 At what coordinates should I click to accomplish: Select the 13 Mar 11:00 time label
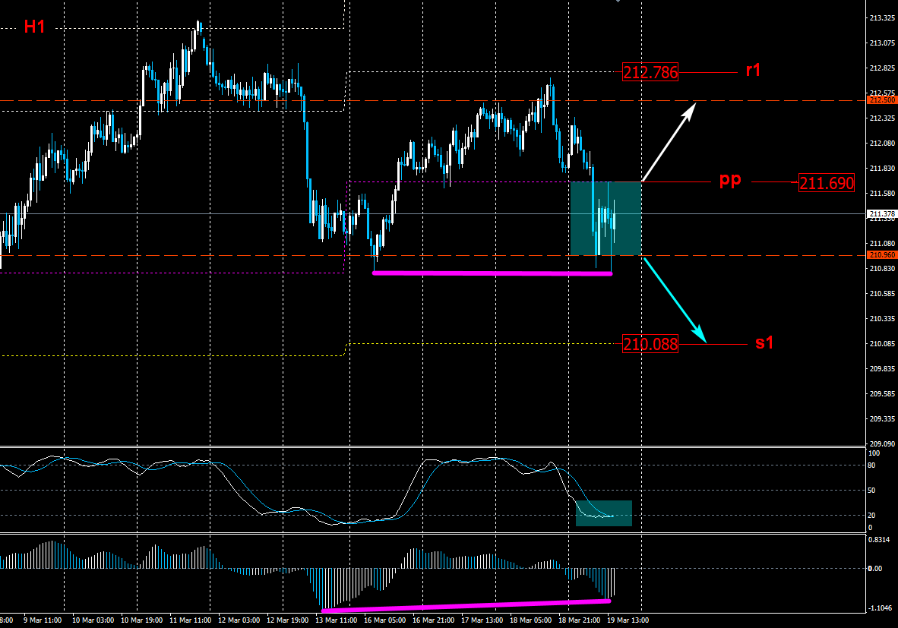(x=336, y=620)
